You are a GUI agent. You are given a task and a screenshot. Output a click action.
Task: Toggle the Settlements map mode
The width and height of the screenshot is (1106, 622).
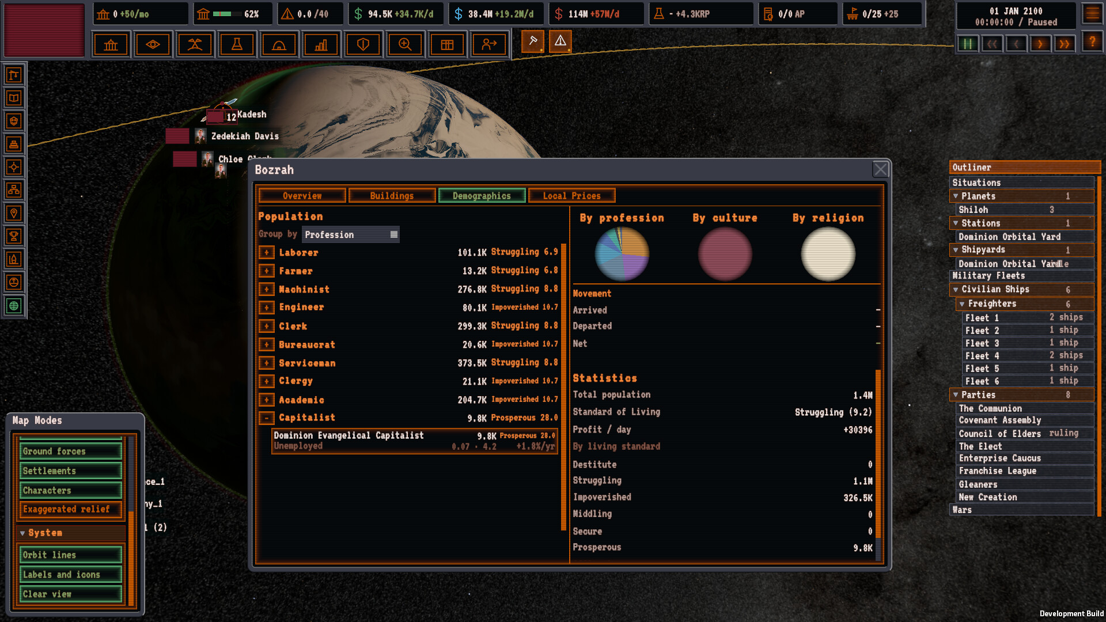[x=71, y=471]
